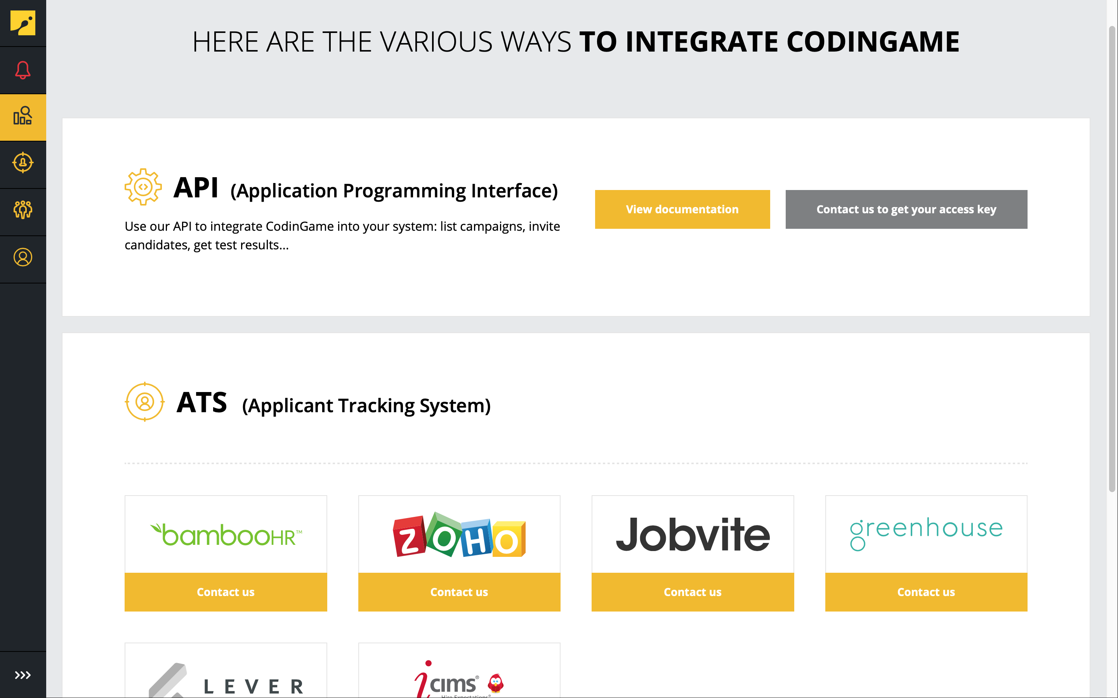1118x698 pixels.
Task: Click the expand arrow at sidebar bottom
Action: tap(23, 676)
